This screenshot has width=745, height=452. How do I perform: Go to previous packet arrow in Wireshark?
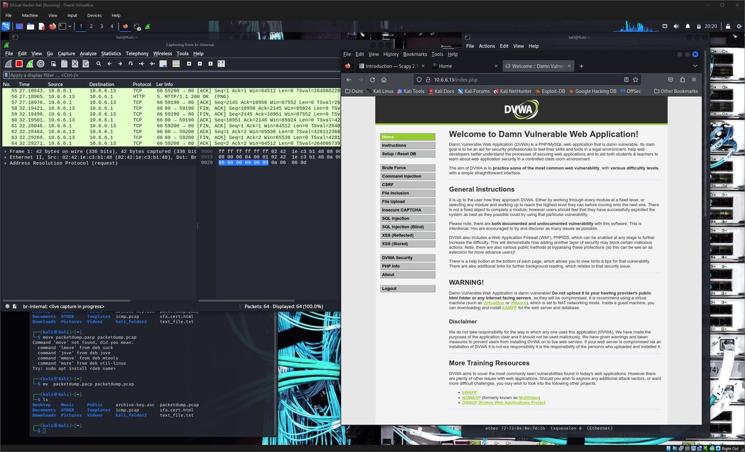[x=109, y=63]
